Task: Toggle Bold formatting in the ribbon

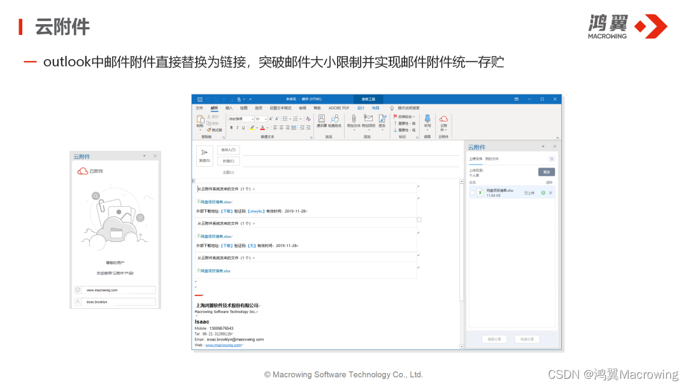Action: 232,127
